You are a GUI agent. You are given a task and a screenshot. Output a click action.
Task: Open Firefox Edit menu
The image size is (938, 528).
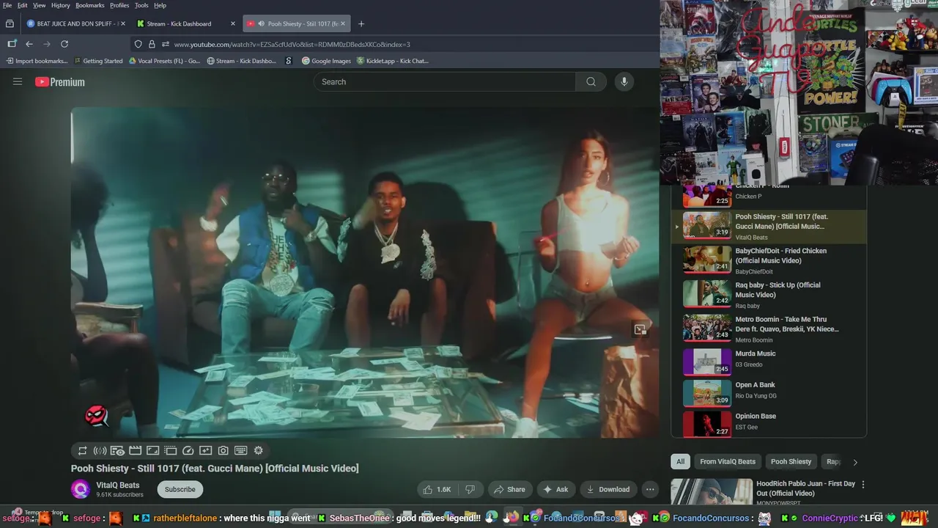pos(23,5)
